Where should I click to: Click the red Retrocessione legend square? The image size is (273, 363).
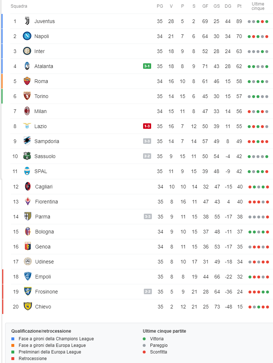coord(13,358)
